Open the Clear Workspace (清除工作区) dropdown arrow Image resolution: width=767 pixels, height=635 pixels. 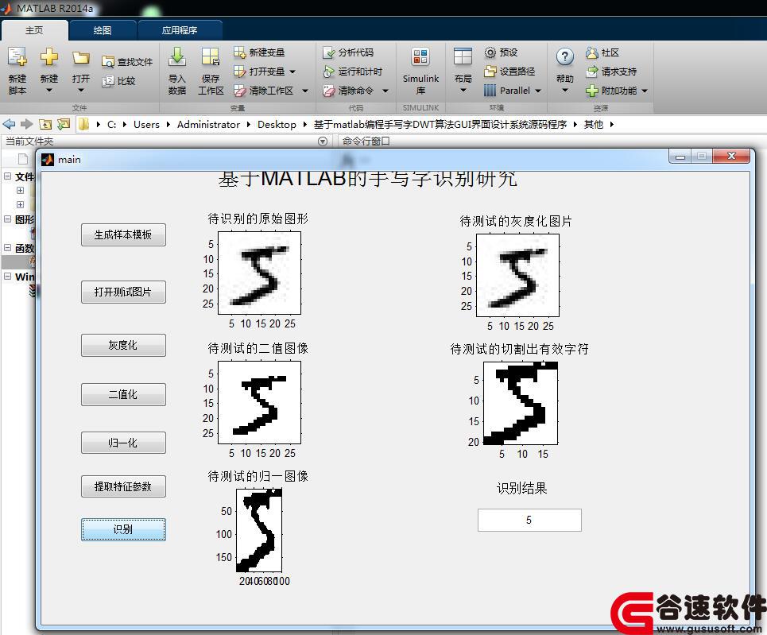[x=305, y=91]
